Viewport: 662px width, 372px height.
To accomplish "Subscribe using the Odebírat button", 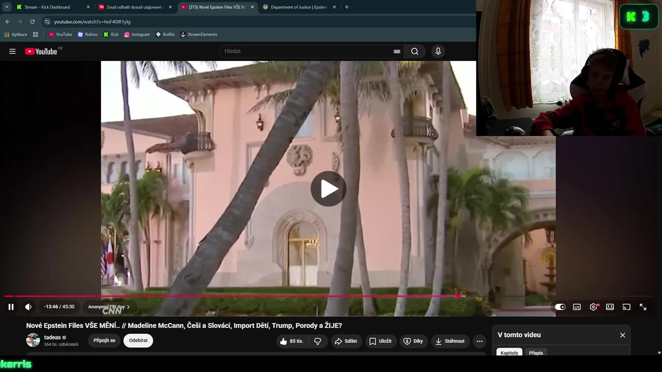I will 138,340.
